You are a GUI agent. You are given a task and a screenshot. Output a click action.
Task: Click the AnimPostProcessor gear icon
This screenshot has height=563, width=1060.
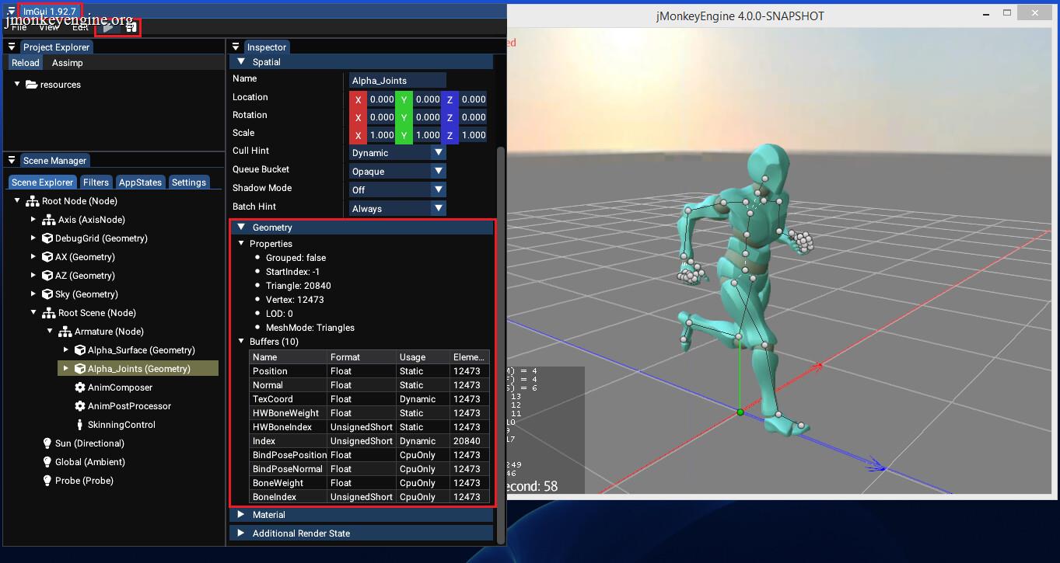pos(79,406)
